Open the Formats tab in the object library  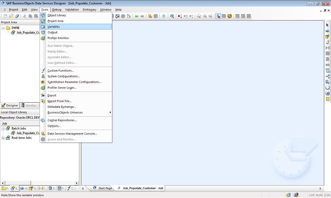[x=61, y=188]
